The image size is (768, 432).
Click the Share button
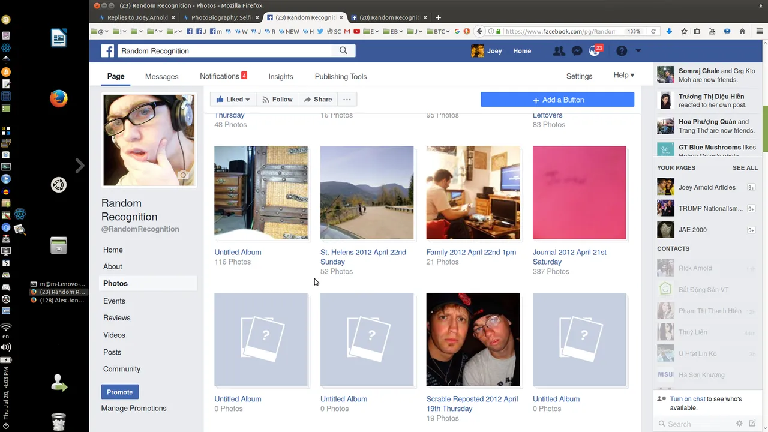317,100
